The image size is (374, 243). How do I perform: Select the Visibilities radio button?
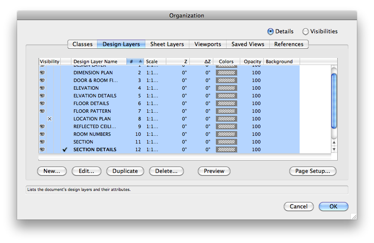point(305,31)
